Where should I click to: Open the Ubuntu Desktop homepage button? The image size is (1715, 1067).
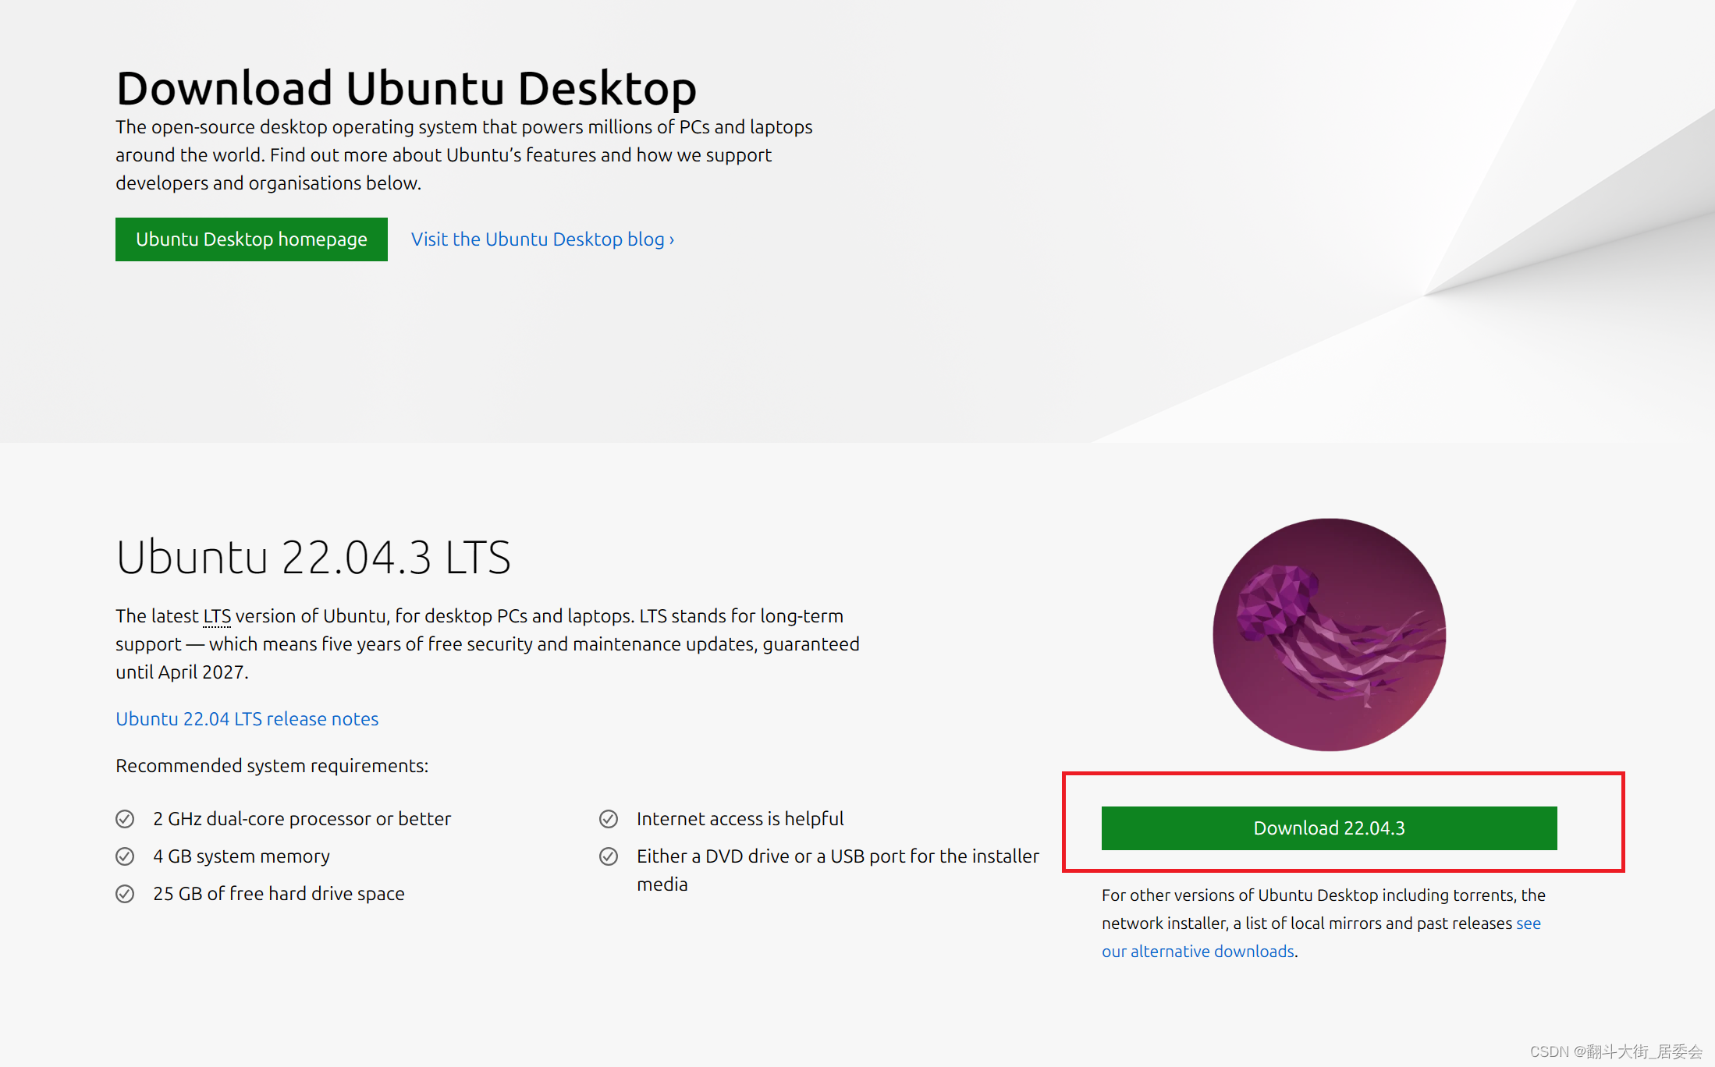point(251,239)
